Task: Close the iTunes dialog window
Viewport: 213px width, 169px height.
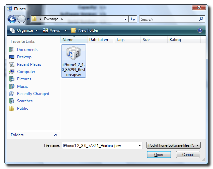Action: (199, 7)
